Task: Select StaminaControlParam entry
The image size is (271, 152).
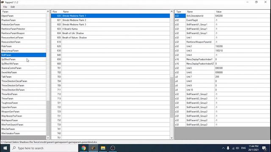Action: [23, 68]
